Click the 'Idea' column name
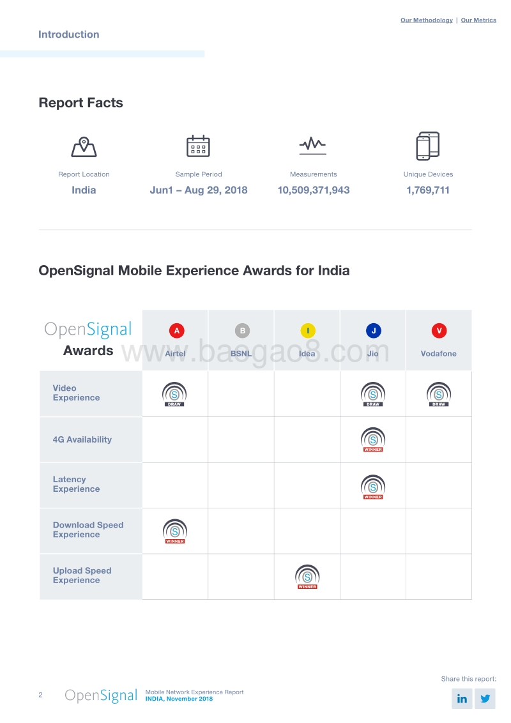 [307, 354]
